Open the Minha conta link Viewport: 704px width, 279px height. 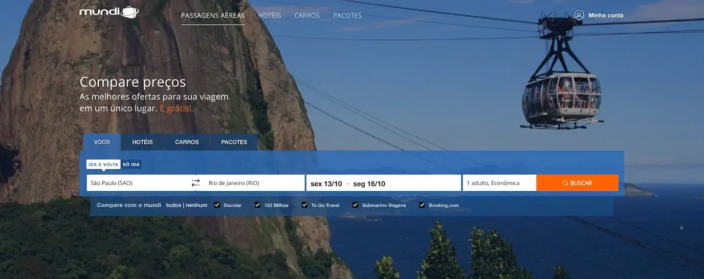click(606, 15)
